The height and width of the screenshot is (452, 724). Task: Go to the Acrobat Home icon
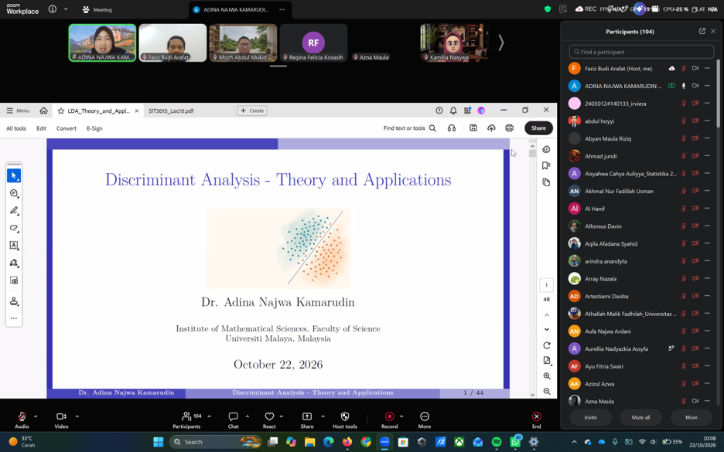coord(43,110)
